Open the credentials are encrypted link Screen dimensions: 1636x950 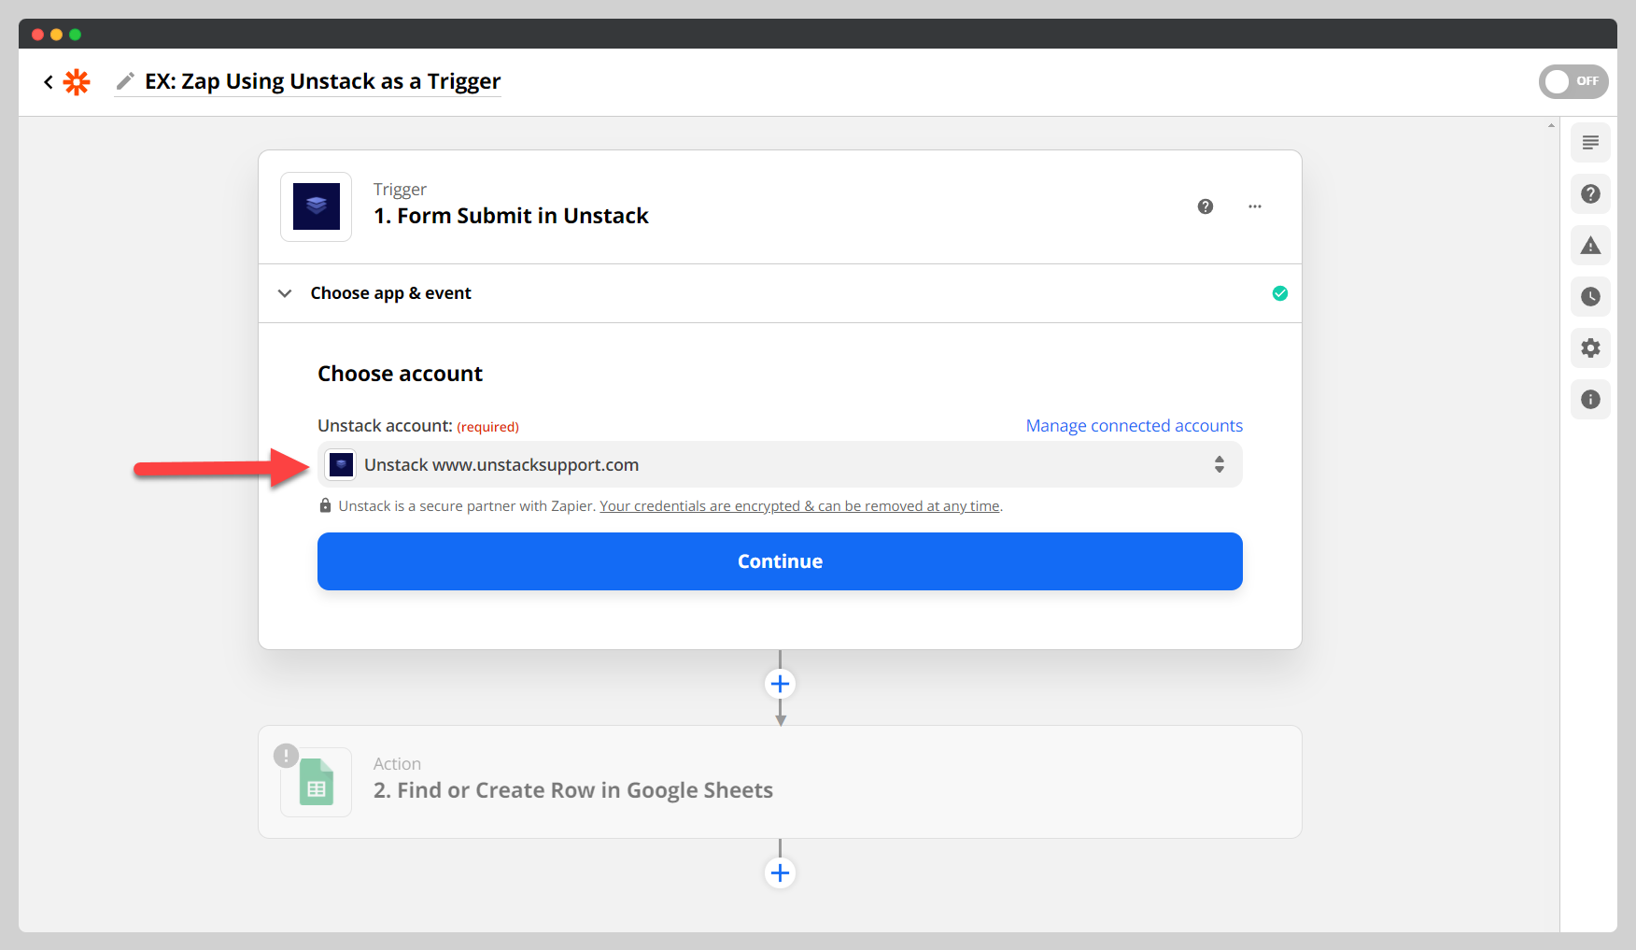[799, 506]
